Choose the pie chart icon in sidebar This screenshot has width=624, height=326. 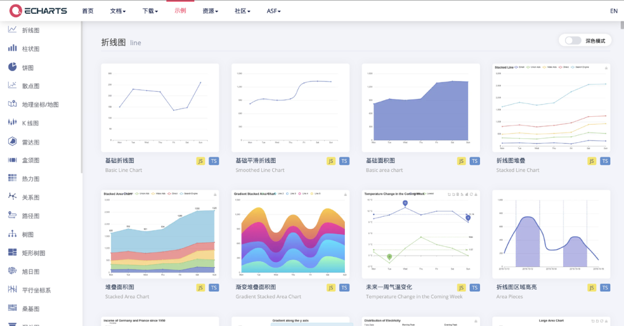coord(12,66)
